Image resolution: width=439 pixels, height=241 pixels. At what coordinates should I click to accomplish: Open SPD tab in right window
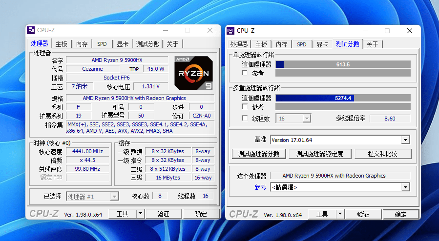[x=301, y=44]
